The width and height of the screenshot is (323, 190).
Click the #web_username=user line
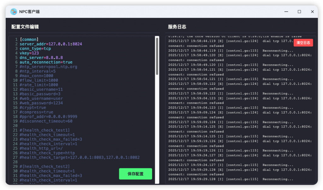pyautogui.click(x=41, y=99)
